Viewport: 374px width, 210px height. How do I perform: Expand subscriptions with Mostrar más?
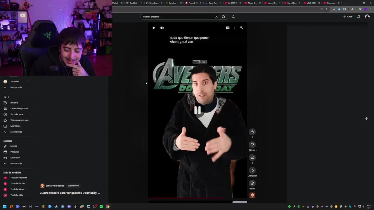point(16,87)
